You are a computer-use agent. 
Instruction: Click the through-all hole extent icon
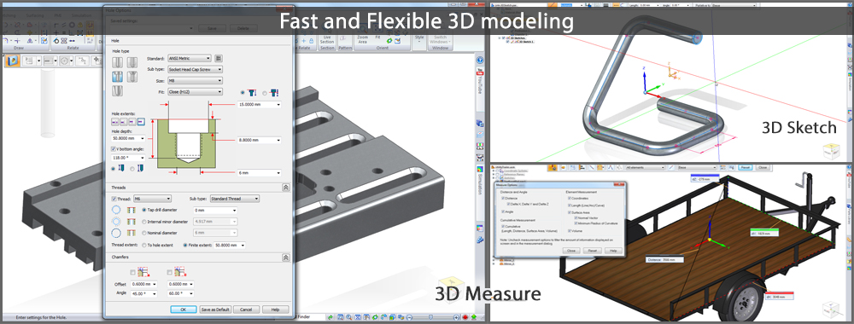[x=115, y=122]
